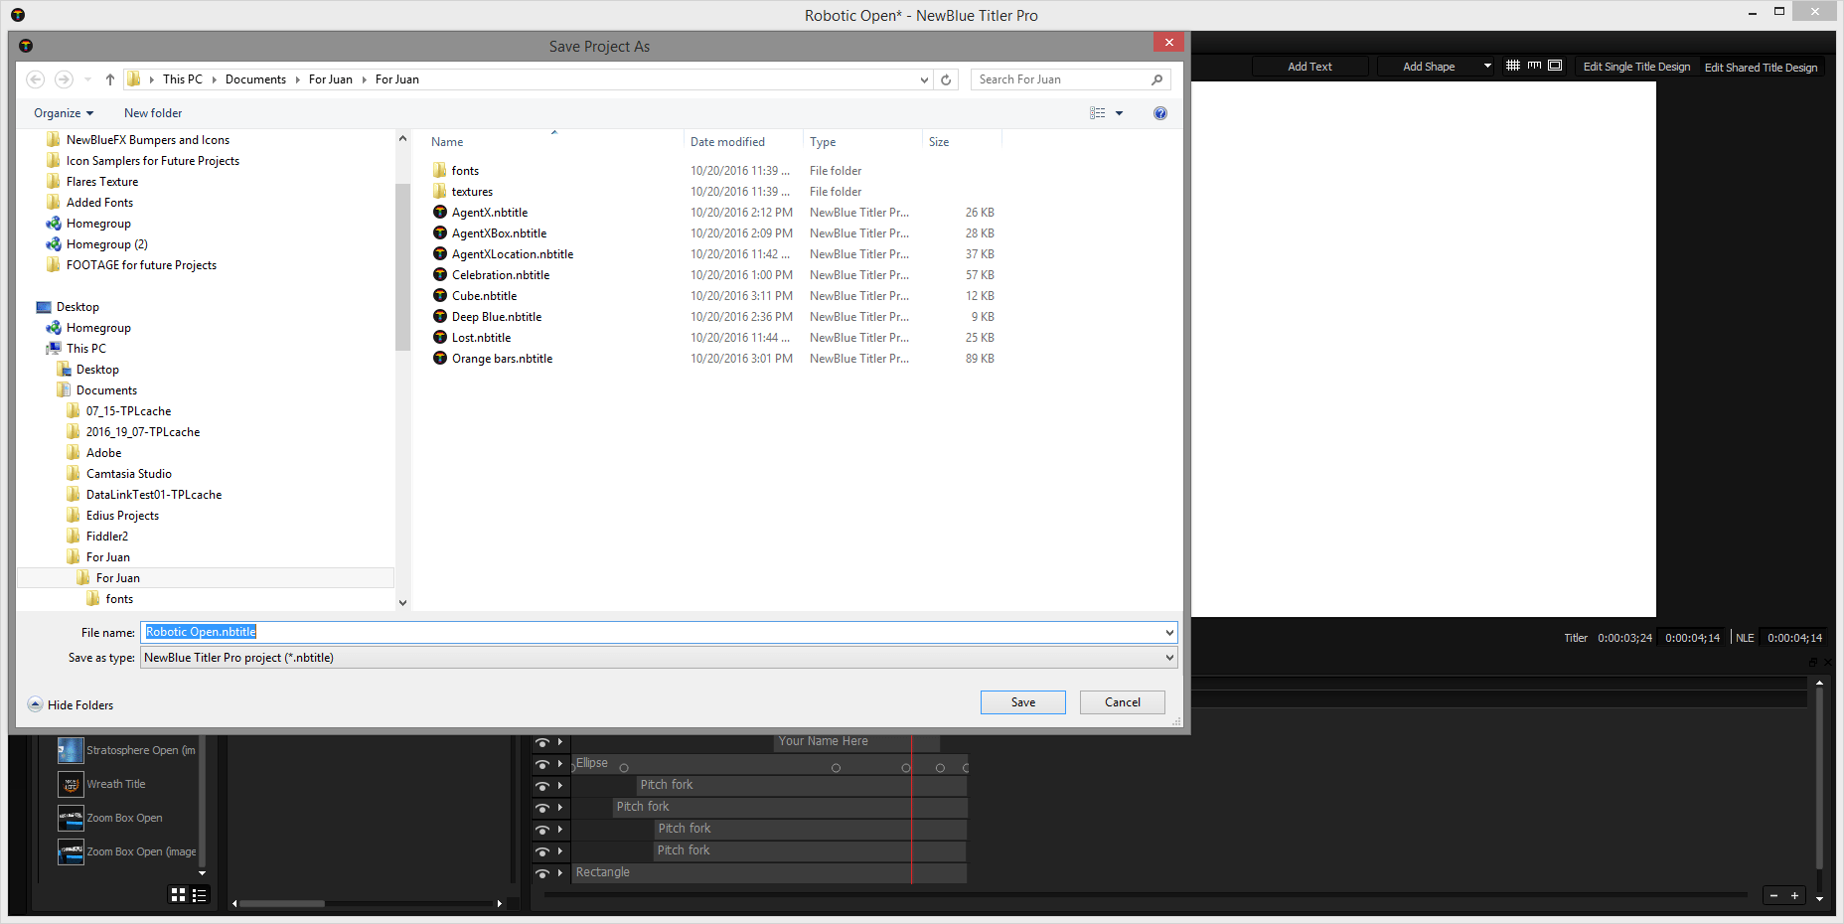
Task: Open the address bar previous locations dropdown
Action: click(x=924, y=79)
